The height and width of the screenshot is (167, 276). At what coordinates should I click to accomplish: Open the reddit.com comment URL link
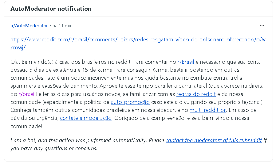click(138, 40)
